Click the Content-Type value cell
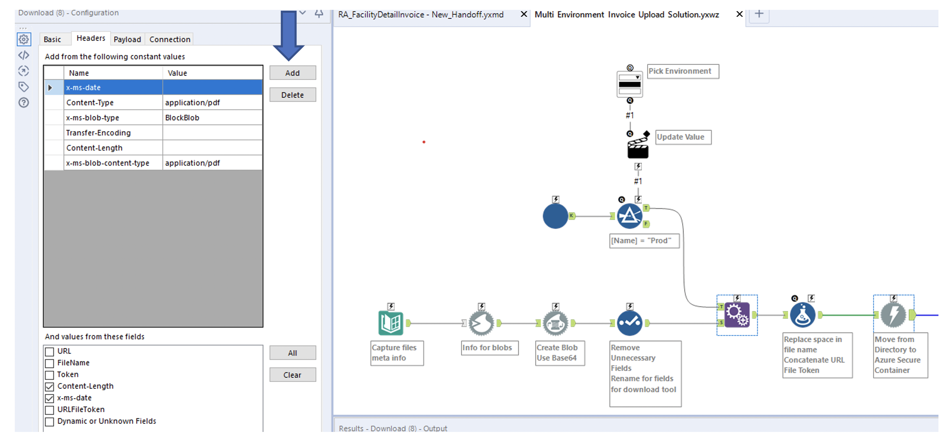The width and height of the screenshot is (952, 443). click(212, 103)
